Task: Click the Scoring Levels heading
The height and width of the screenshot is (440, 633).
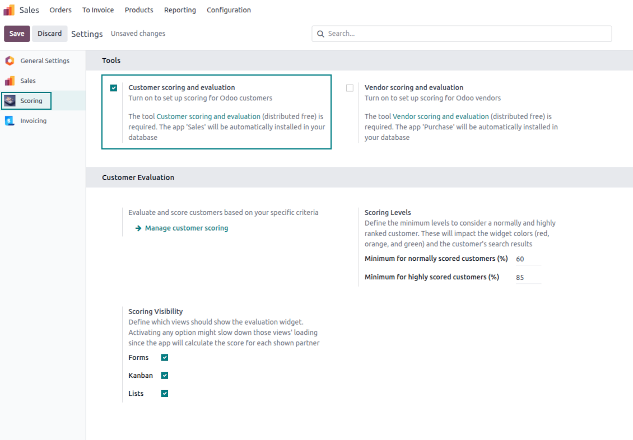Action: click(x=388, y=213)
